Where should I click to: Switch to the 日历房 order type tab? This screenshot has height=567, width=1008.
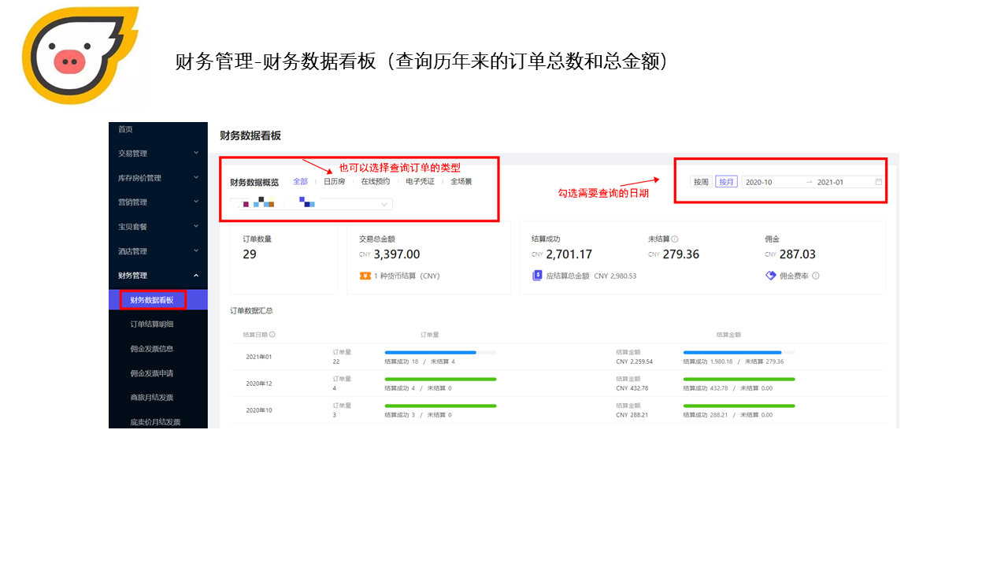(x=334, y=182)
